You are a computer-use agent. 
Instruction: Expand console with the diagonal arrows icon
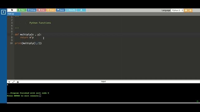click(x=13, y=82)
